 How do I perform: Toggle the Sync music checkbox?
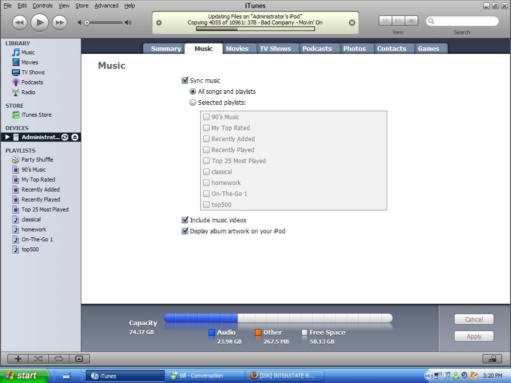pyautogui.click(x=185, y=80)
